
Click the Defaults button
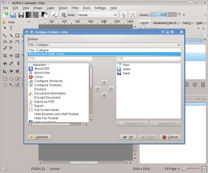(x=39, y=137)
